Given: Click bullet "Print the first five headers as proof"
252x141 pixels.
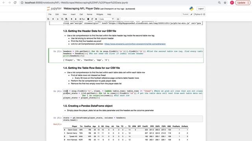Looking at the screenshot, I should 86,41.
